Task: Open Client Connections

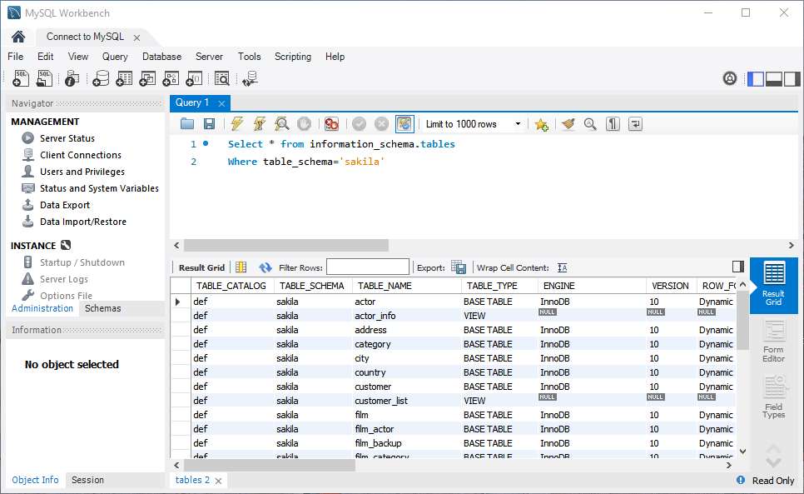Action: click(81, 155)
